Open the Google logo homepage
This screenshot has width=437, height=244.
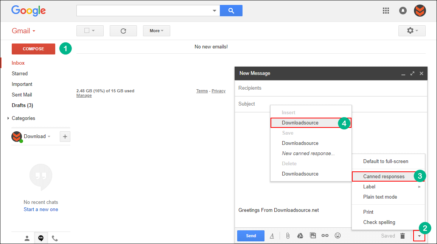(x=28, y=11)
